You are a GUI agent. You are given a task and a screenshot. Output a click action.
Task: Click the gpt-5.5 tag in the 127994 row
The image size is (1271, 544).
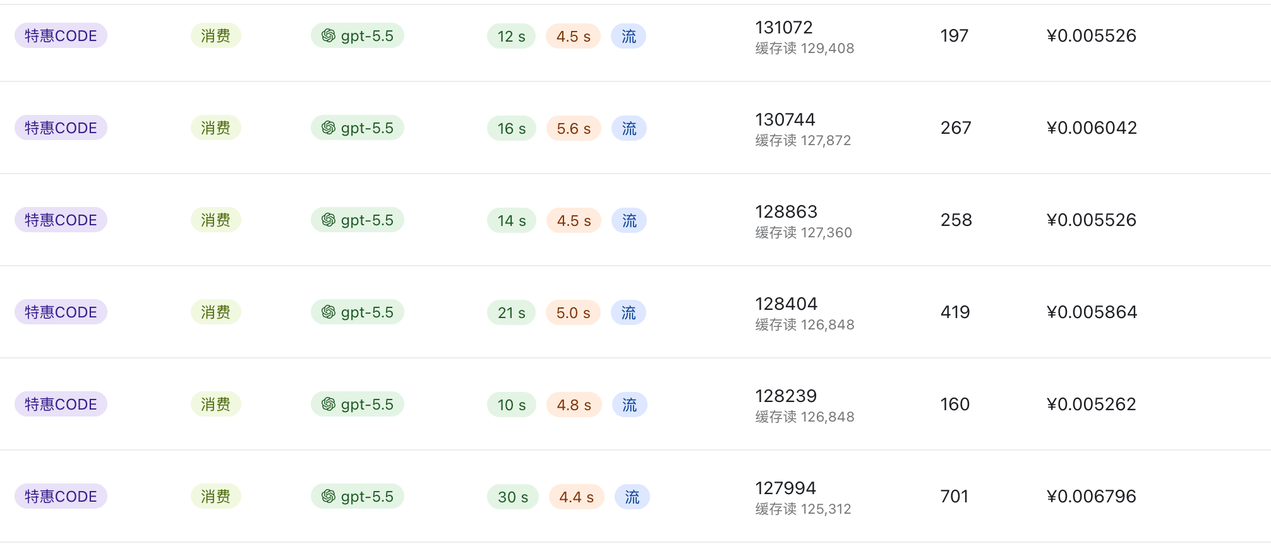[x=358, y=497]
